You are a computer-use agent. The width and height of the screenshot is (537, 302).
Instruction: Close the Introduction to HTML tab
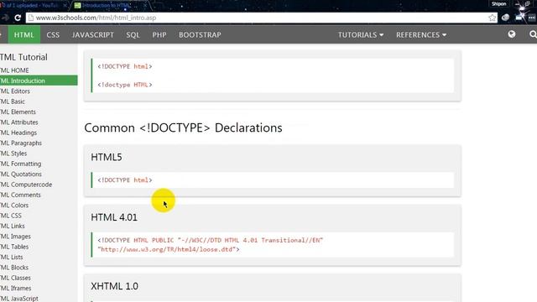point(145,6)
